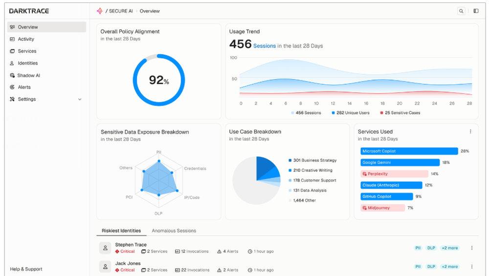The image size is (489, 276).
Task: Click the 92% policy alignment gauge
Action: pos(159,80)
